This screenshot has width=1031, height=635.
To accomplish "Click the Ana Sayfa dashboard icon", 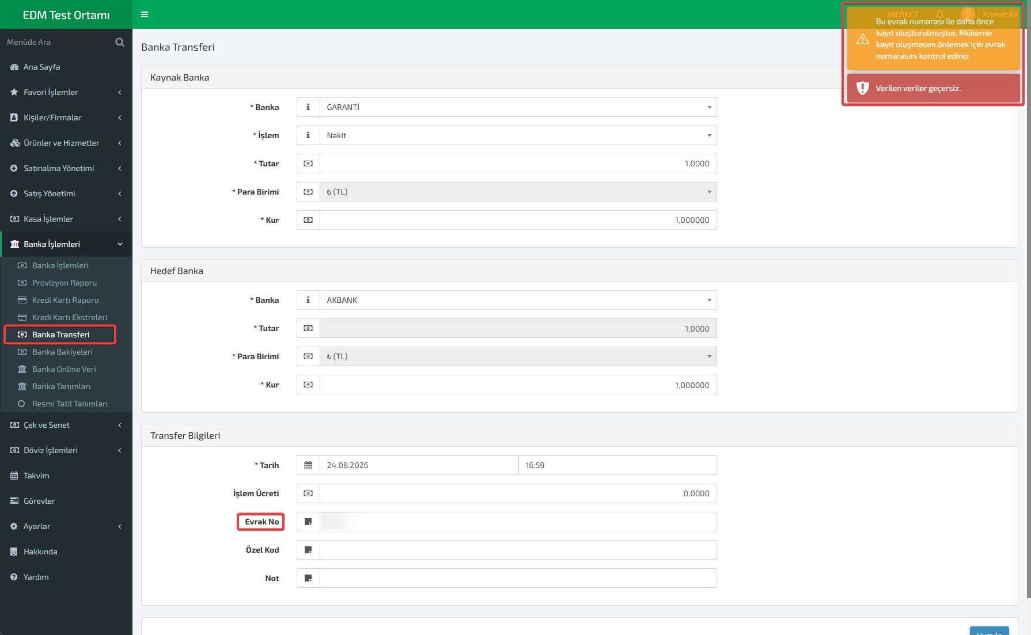I will click(14, 67).
